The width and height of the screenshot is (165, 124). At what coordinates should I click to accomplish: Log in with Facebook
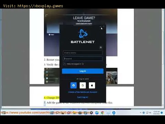(74, 85)
